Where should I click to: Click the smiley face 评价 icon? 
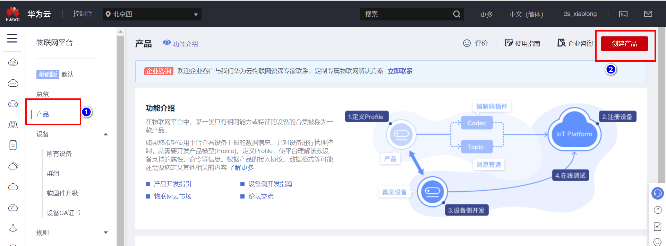click(x=467, y=43)
